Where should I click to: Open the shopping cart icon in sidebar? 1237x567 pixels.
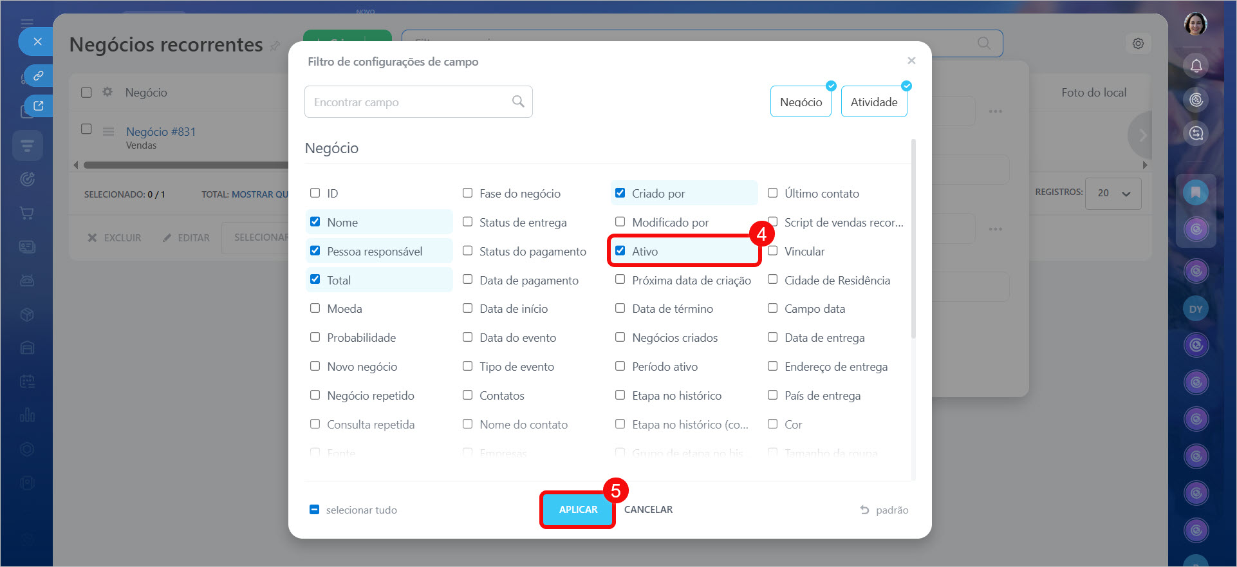pyautogui.click(x=27, y=213)
